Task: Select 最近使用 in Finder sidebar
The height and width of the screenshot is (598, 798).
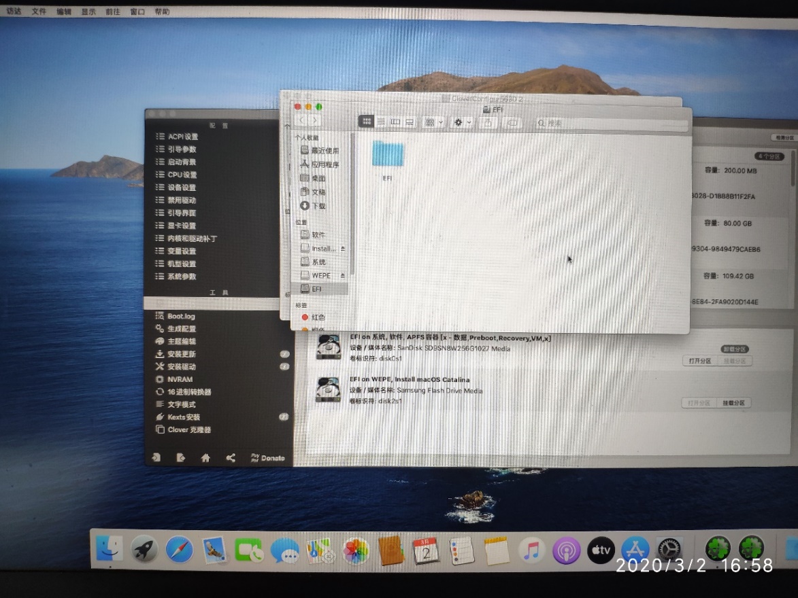Action: click(x=320, y=150)
